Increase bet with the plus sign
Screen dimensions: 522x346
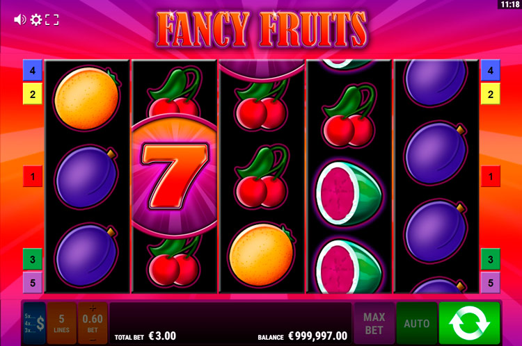pyautogui.click(x=93, y=308)
